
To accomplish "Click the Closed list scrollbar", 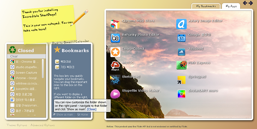I will click(x=43, y=69).
